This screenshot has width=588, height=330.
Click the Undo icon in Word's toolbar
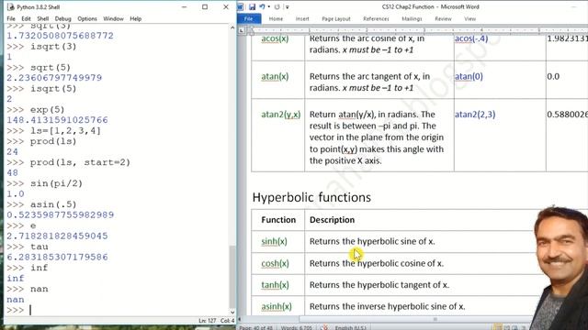pyautogui.click(x=262, y=6)
